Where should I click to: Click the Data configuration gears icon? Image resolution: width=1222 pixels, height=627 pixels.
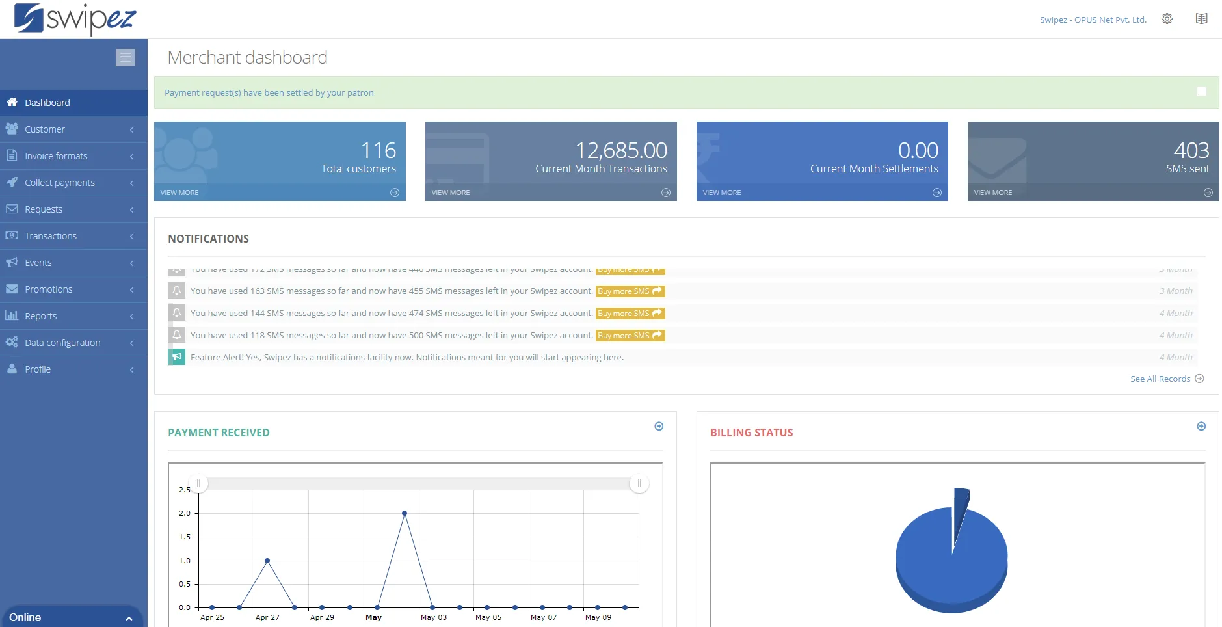(x=12, y=342)
